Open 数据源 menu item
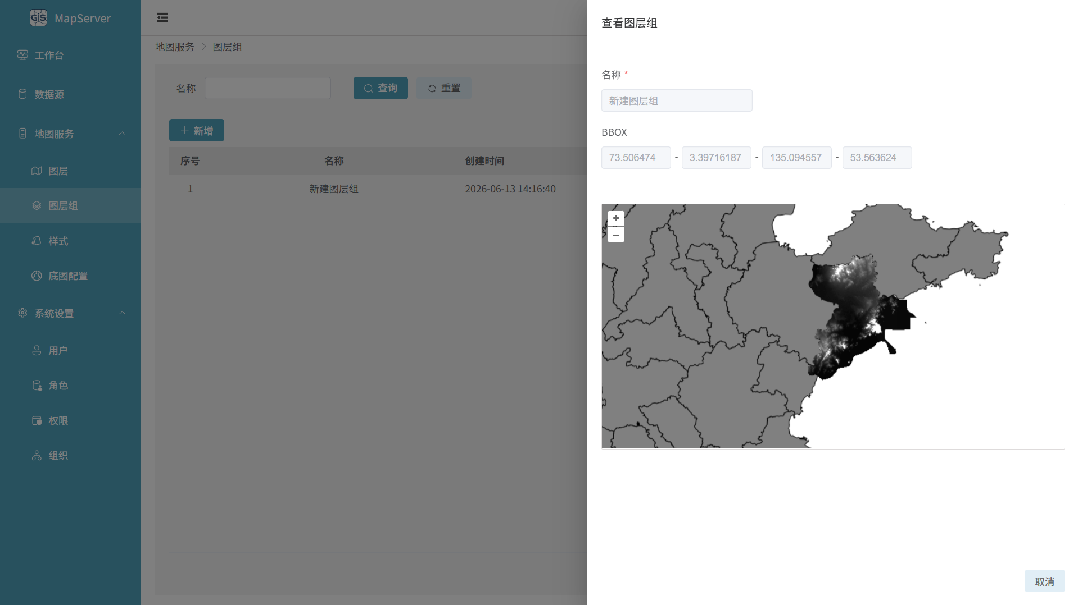This screenshot has width=1078, height=605. point(70,94)
